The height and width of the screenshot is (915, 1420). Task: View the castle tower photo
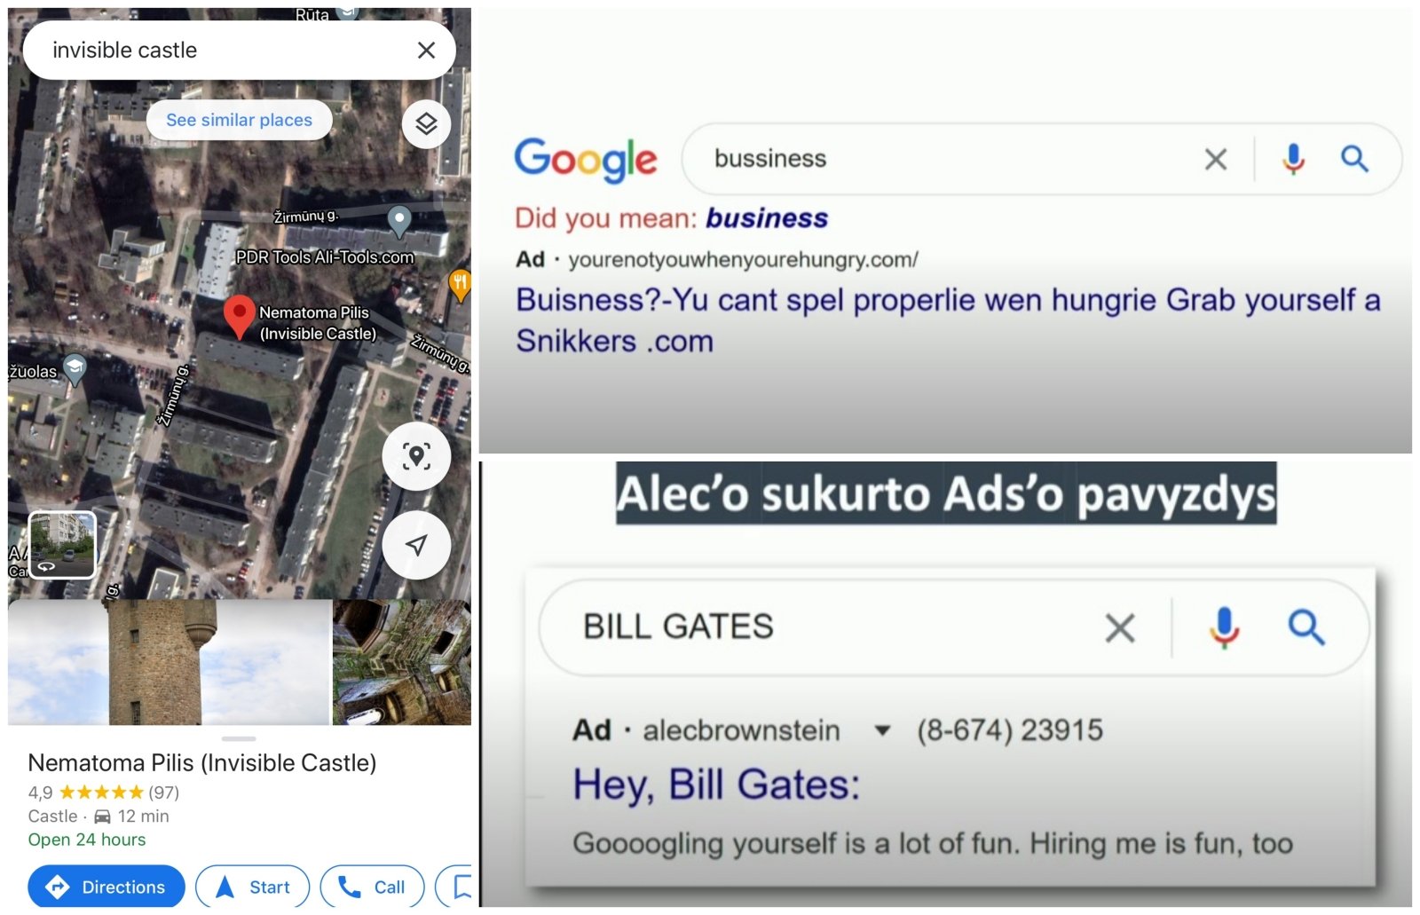click(x=169, y=662)
